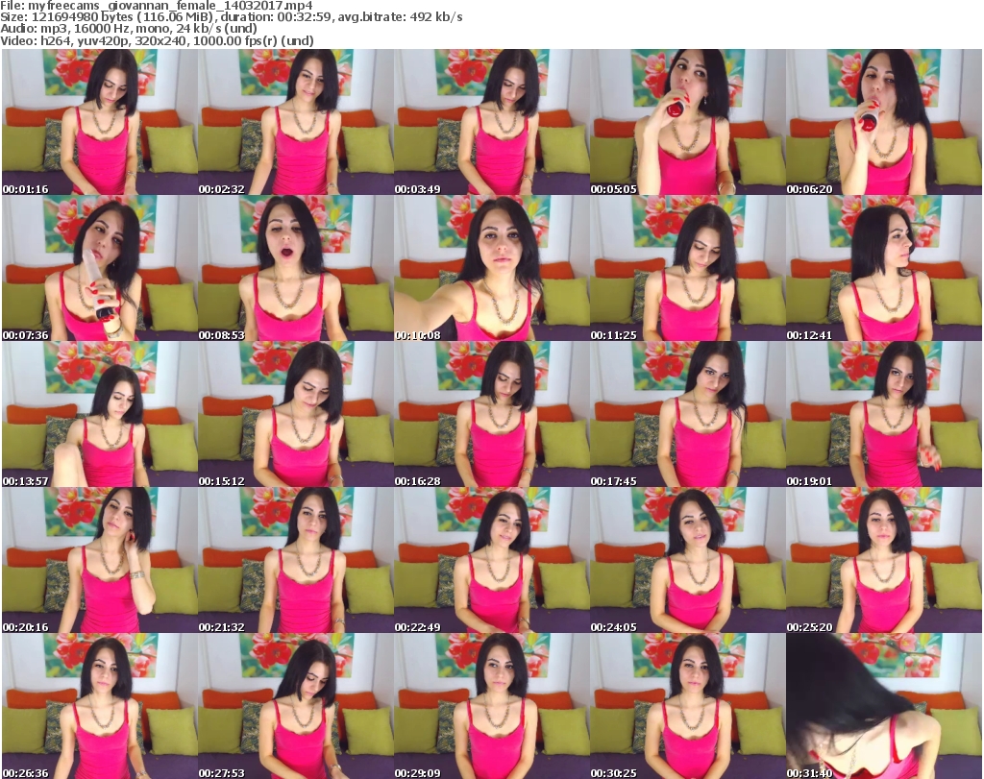Pick the frame marked 00:24:05
The image size is (984, 779).
pos(688,560)
